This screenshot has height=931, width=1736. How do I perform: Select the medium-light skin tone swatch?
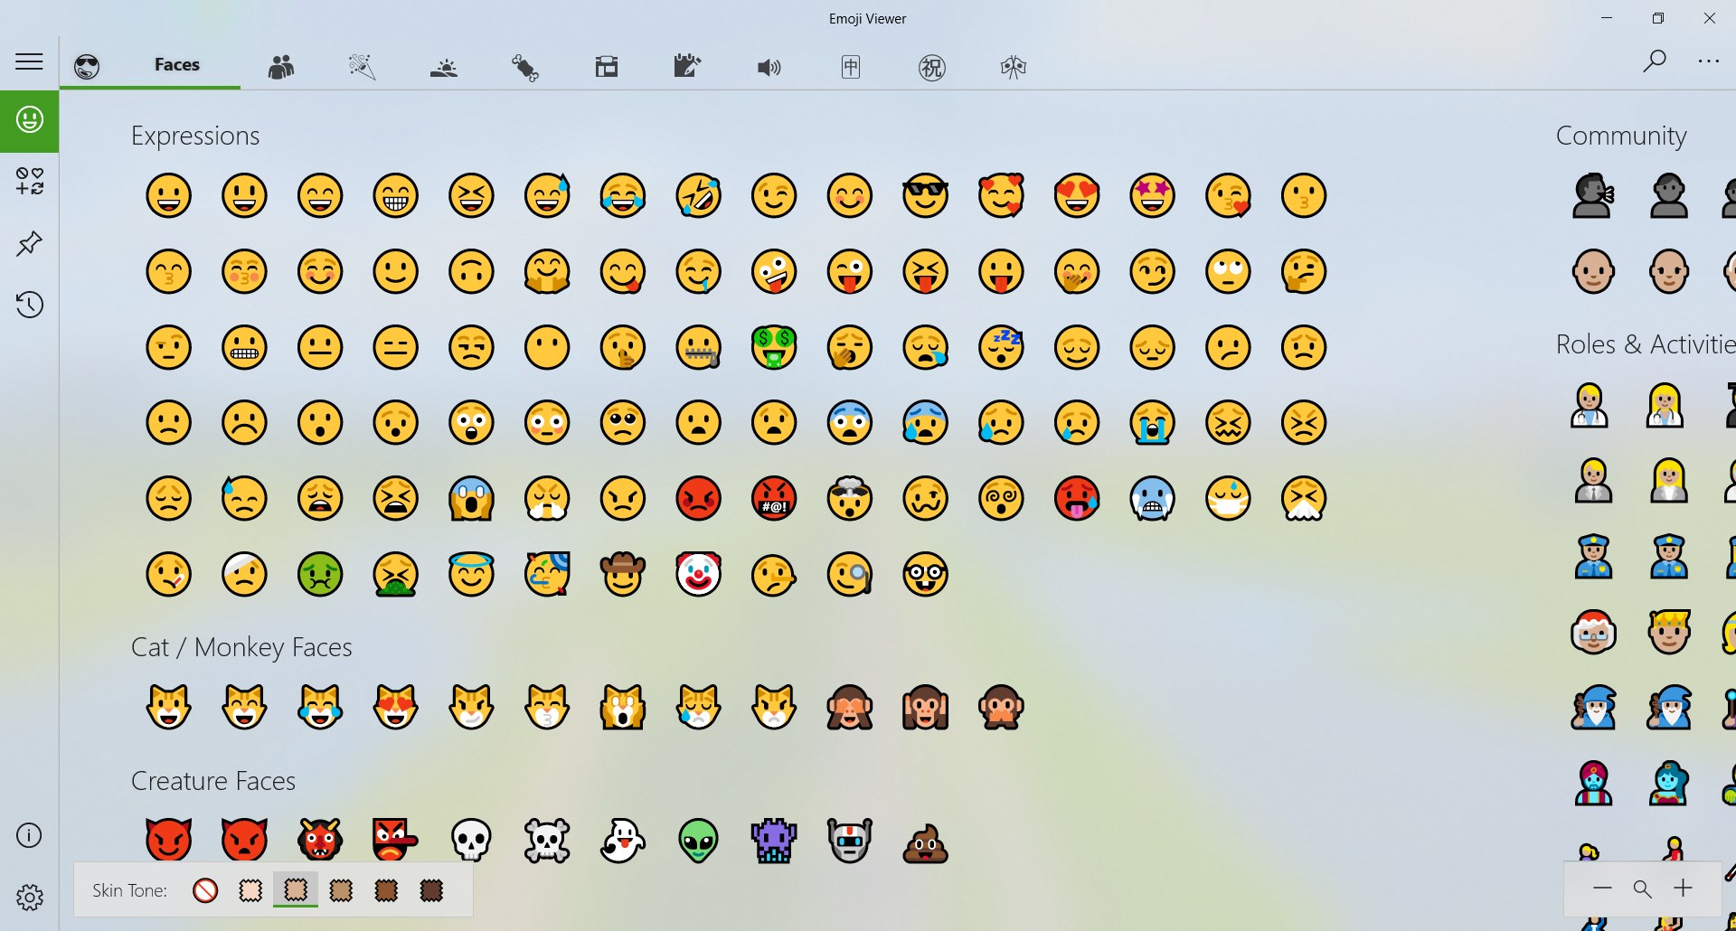[x=296, y=890]
